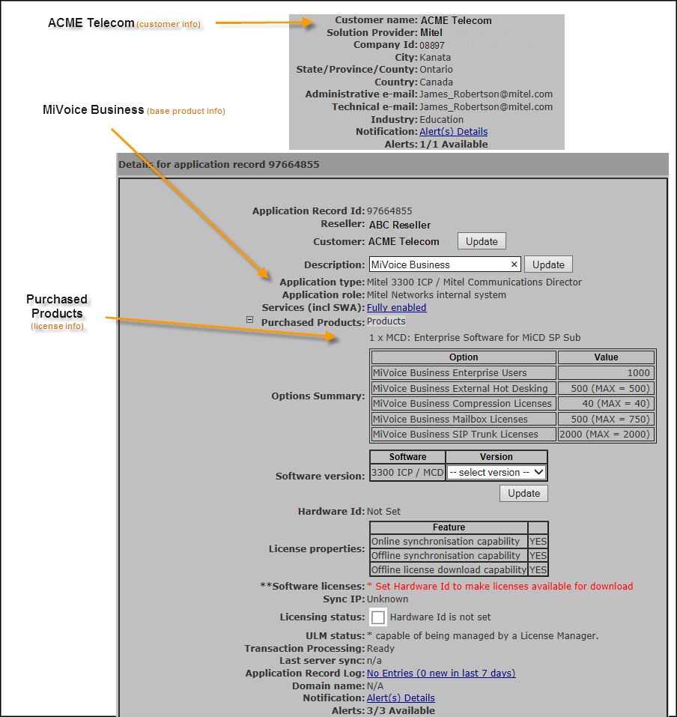
Task: Click the MiVoice Business Enterprise Users row
Action: [513, 372]
